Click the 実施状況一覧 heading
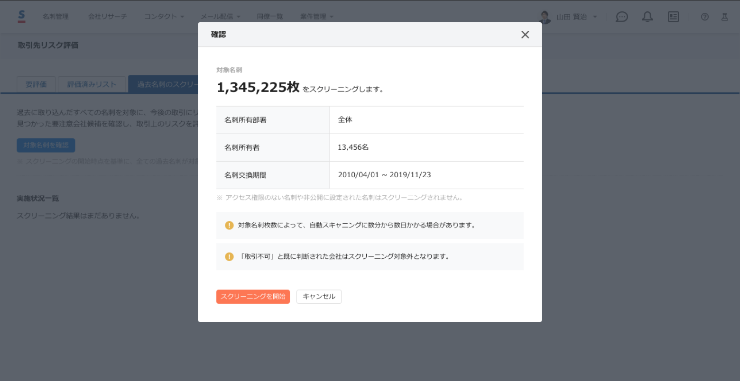 tap(37, 198)
